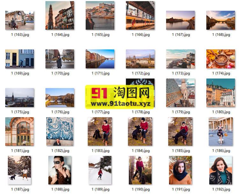This screenshot has height=194, width=239.
Task: Click the file name 1 (184).jpg
Action: (141, 151)
